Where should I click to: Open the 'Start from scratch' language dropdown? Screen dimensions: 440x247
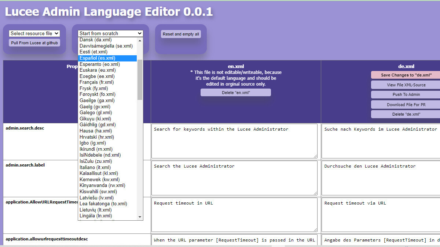(110, 33)
